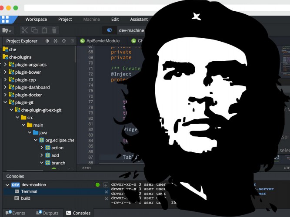Image resolution: width=290 pixels, height=217 pixels.
Task: Close the build console entry
Action: pyautogui.click(x=106, y=198)
